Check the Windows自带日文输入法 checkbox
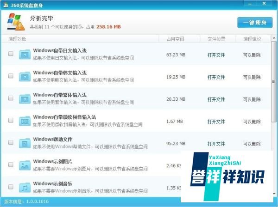This screenshot has width=278, height=207. [11, 54]
